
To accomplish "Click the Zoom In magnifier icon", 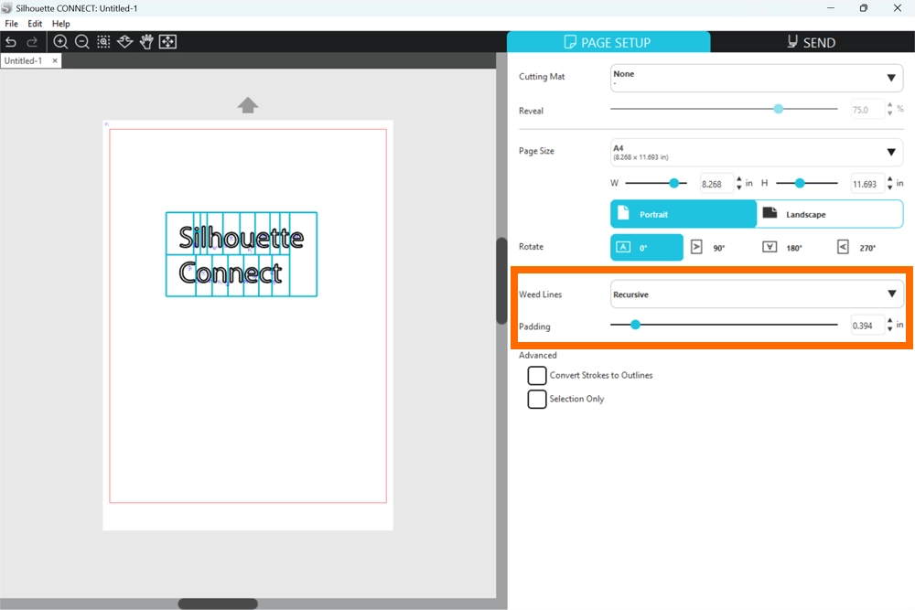I will 60,42.
